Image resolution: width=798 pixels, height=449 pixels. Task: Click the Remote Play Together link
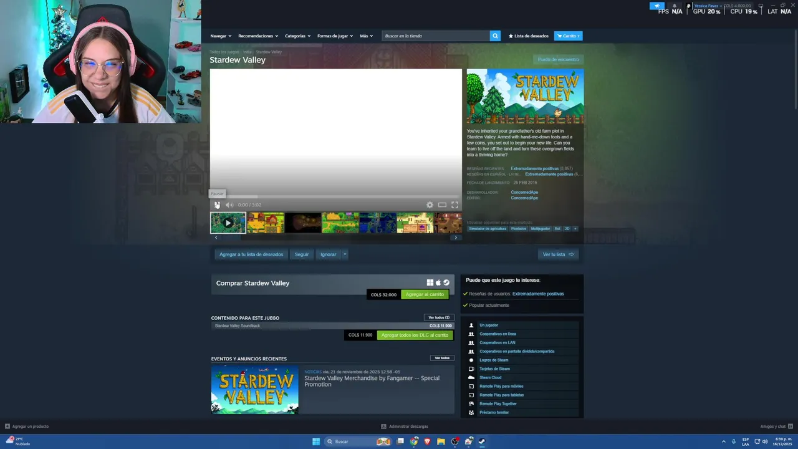click(498, 404)
